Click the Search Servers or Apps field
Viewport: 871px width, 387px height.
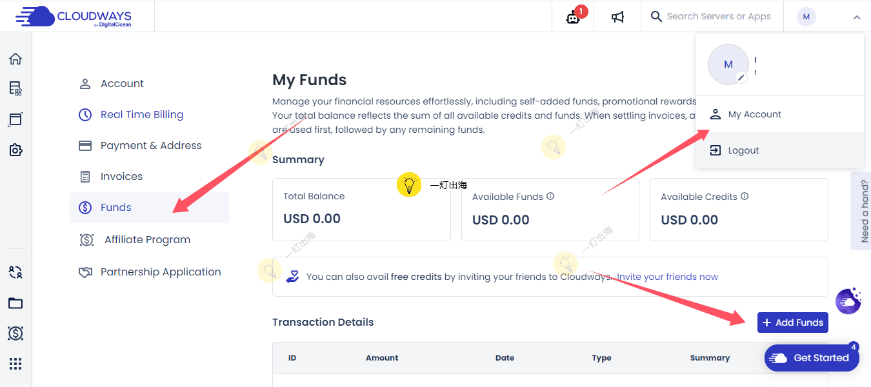click(718, 16)
